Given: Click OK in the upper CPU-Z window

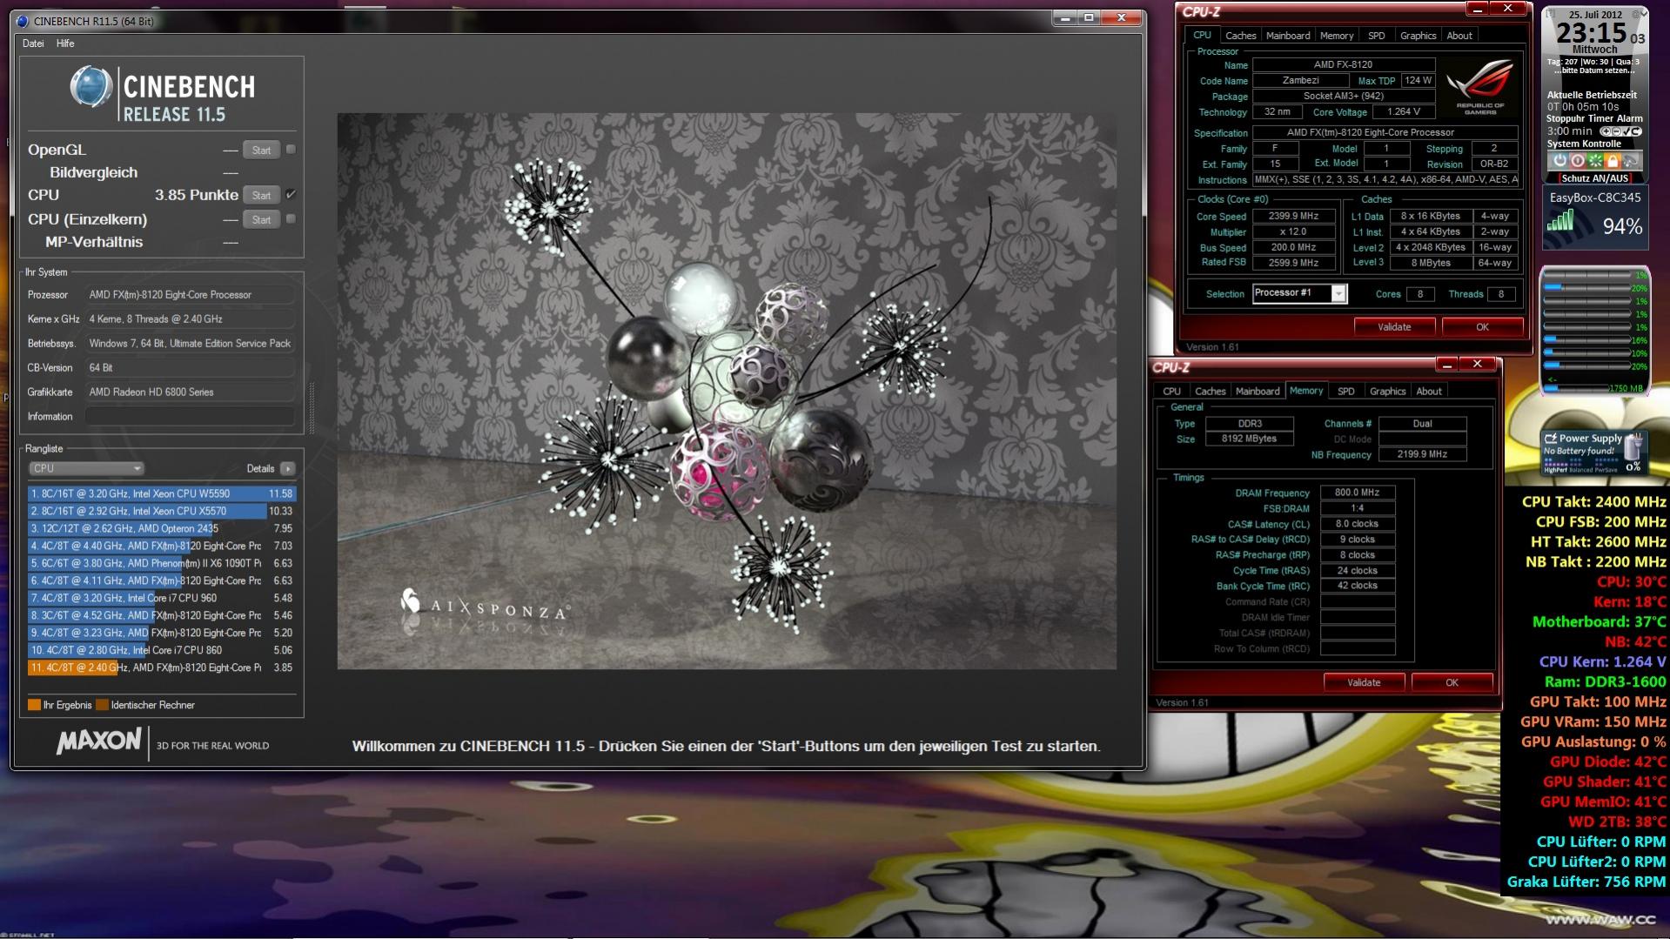Looking at the screenshot, I should (1482, 327).
